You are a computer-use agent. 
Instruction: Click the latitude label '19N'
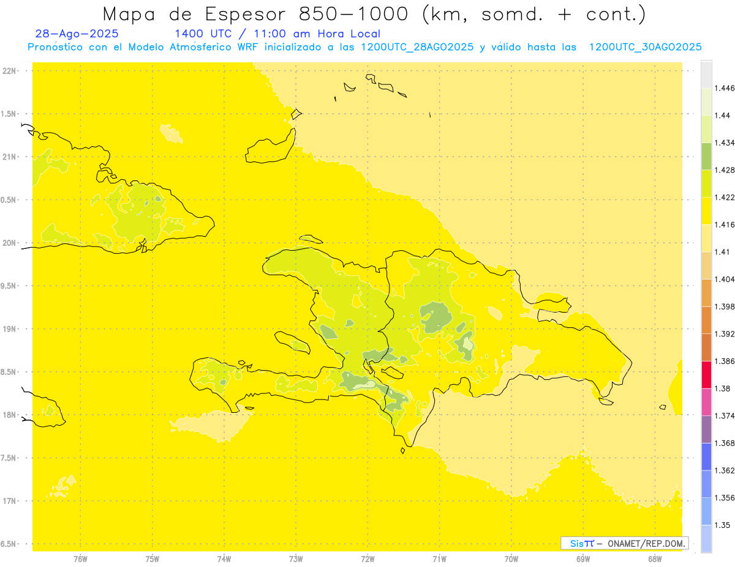tap(10, 328)
